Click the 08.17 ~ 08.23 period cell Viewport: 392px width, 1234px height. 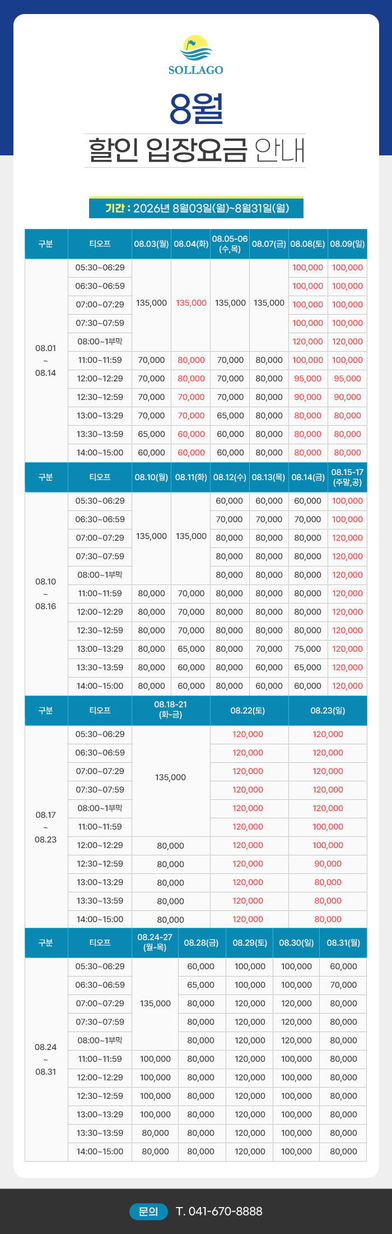coord(46,827)
